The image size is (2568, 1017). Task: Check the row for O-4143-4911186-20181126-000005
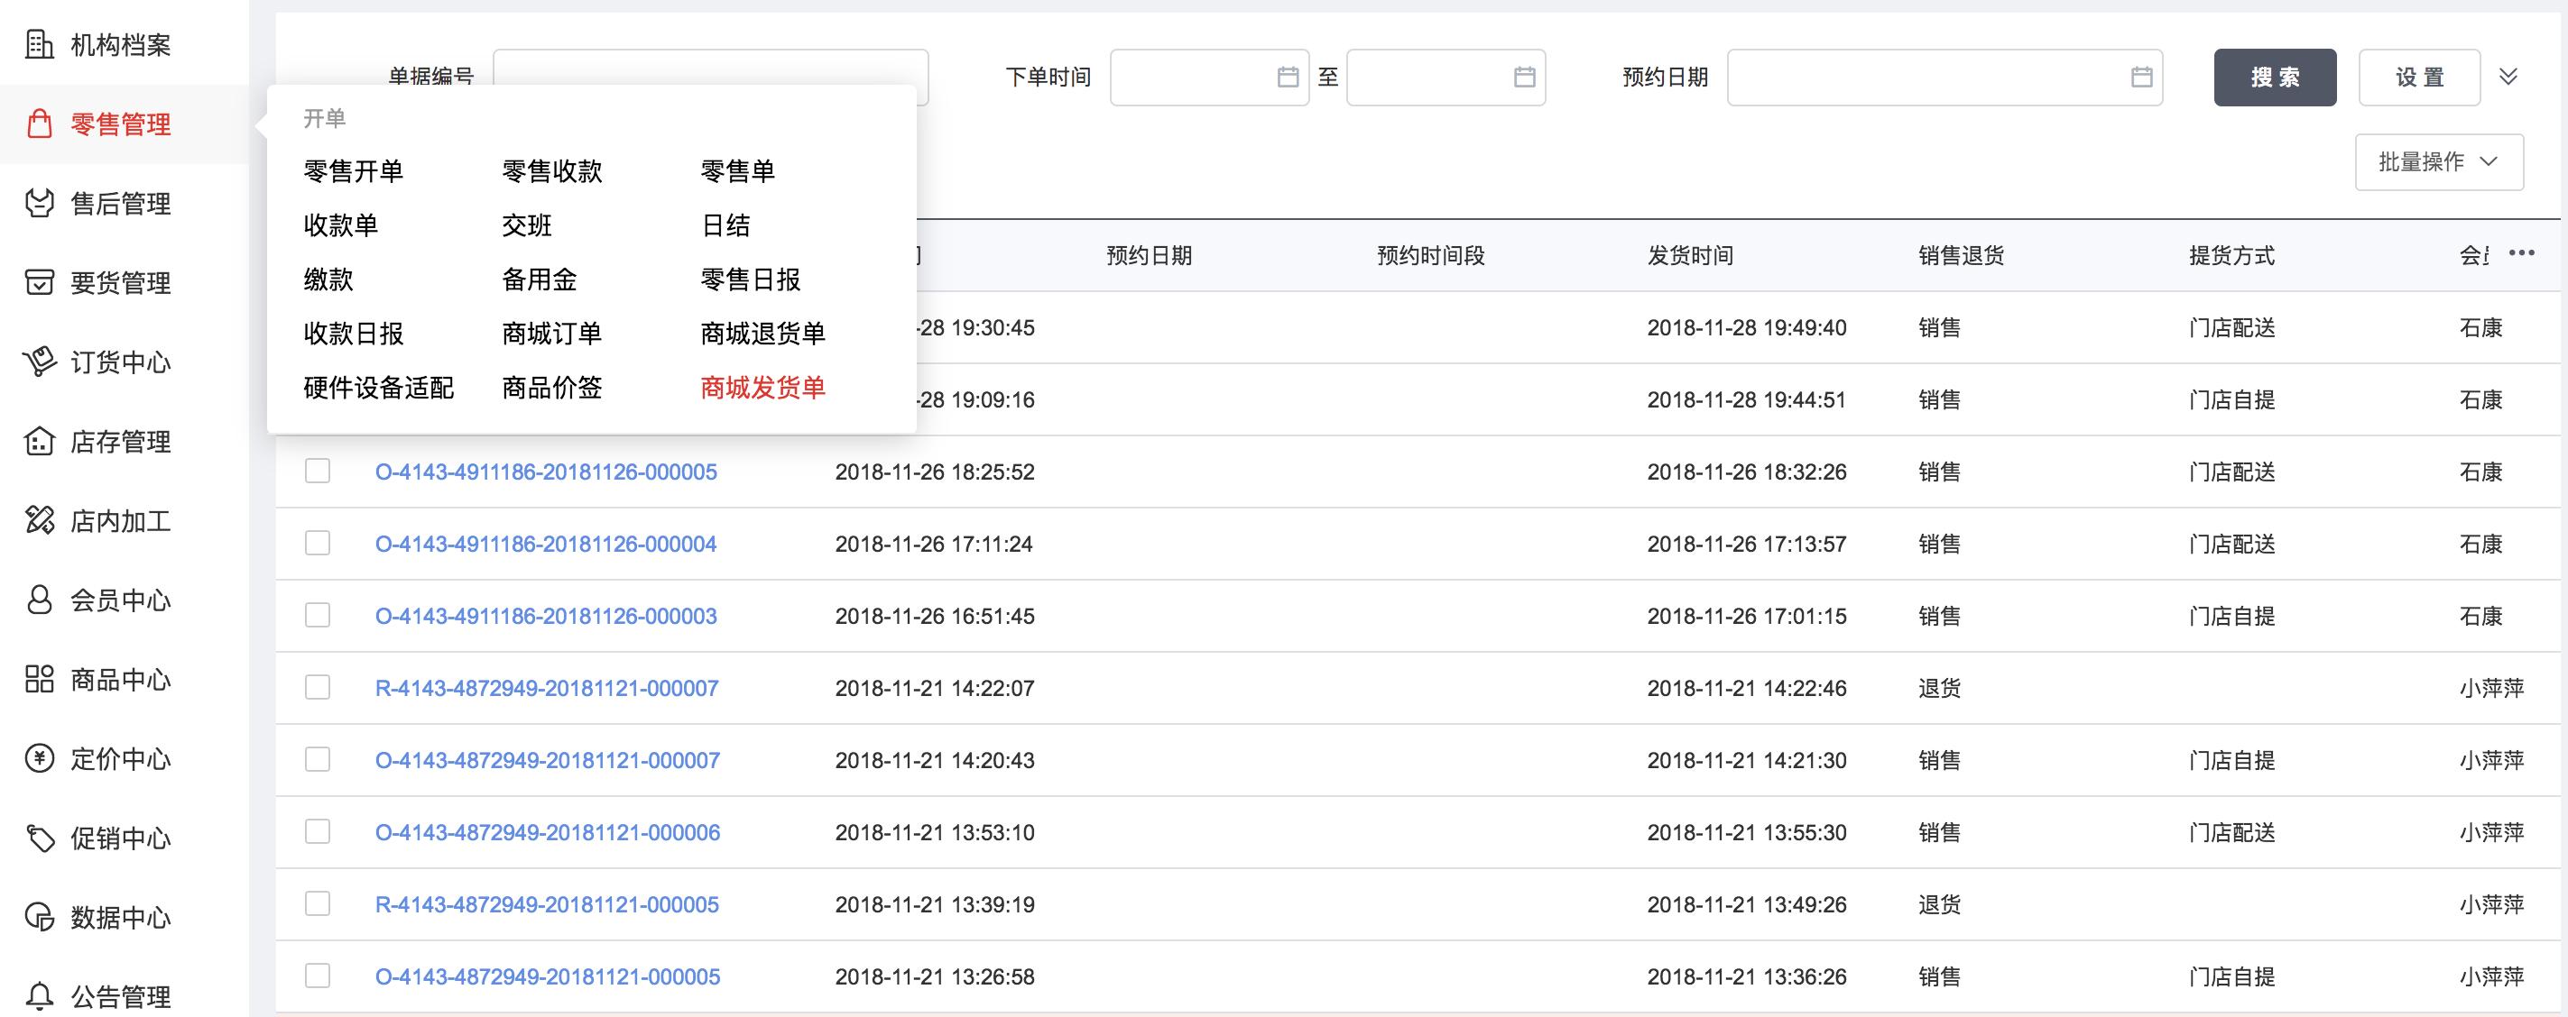tap(317, 472)
